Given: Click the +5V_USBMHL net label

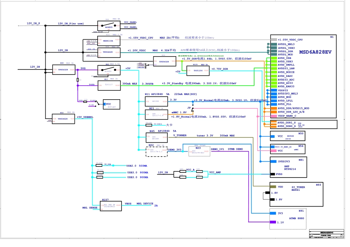Looking at the screenshot, I should pos(85,117).
